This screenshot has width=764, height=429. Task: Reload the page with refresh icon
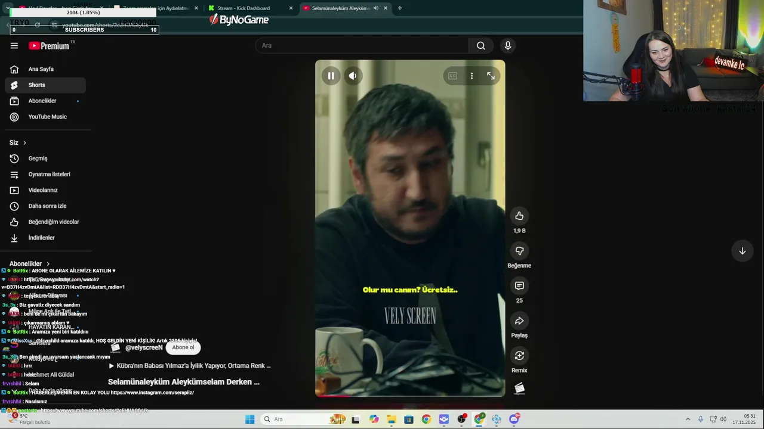[37, 25]
